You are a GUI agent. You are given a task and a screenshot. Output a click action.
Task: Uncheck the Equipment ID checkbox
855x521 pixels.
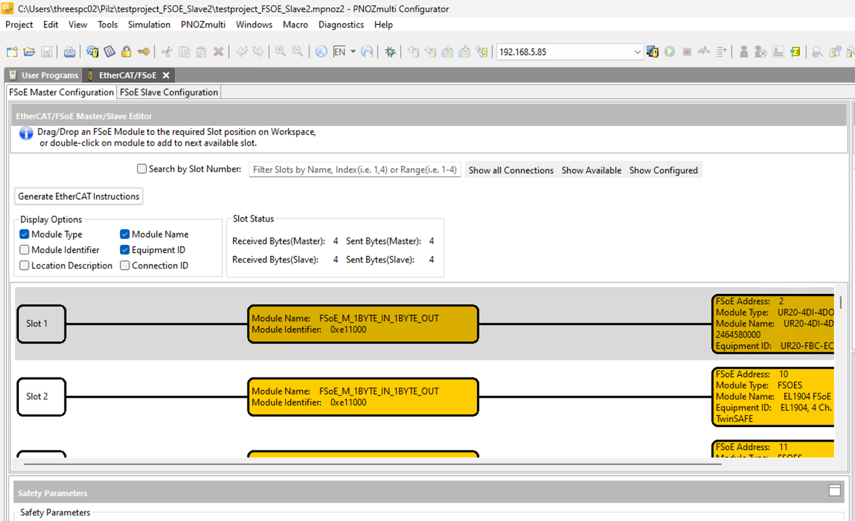pyautogui.click(x=125, y=250)
